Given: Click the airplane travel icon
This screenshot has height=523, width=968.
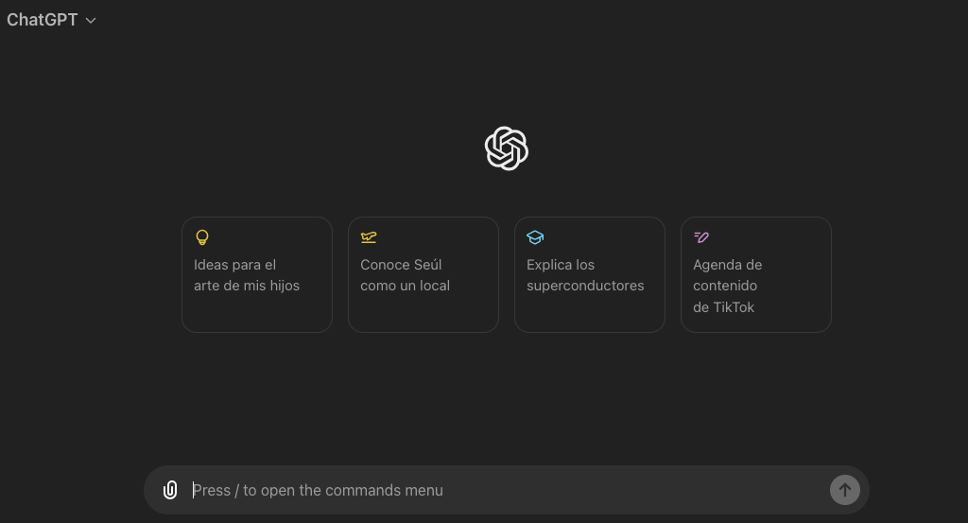Looking at the screenshot, I should pos(369,237).
